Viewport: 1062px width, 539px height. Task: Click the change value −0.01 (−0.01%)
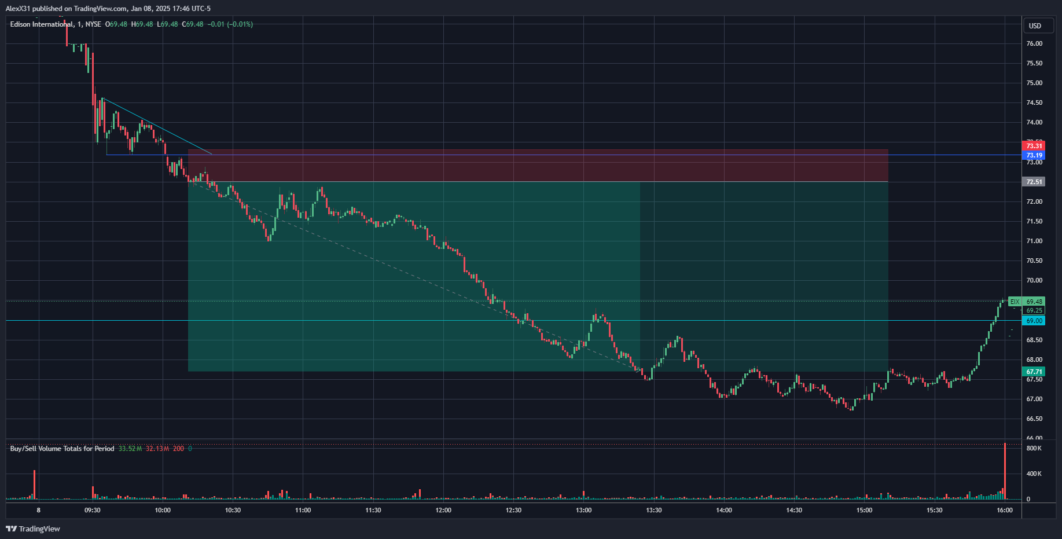[230, 24]
